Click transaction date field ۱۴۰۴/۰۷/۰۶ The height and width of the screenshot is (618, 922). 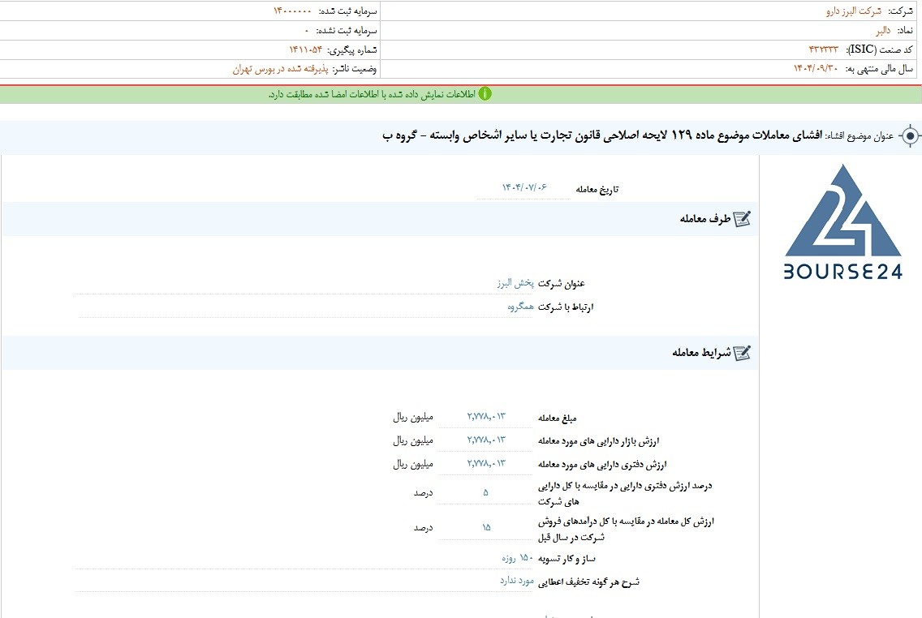tap(524, 187)
